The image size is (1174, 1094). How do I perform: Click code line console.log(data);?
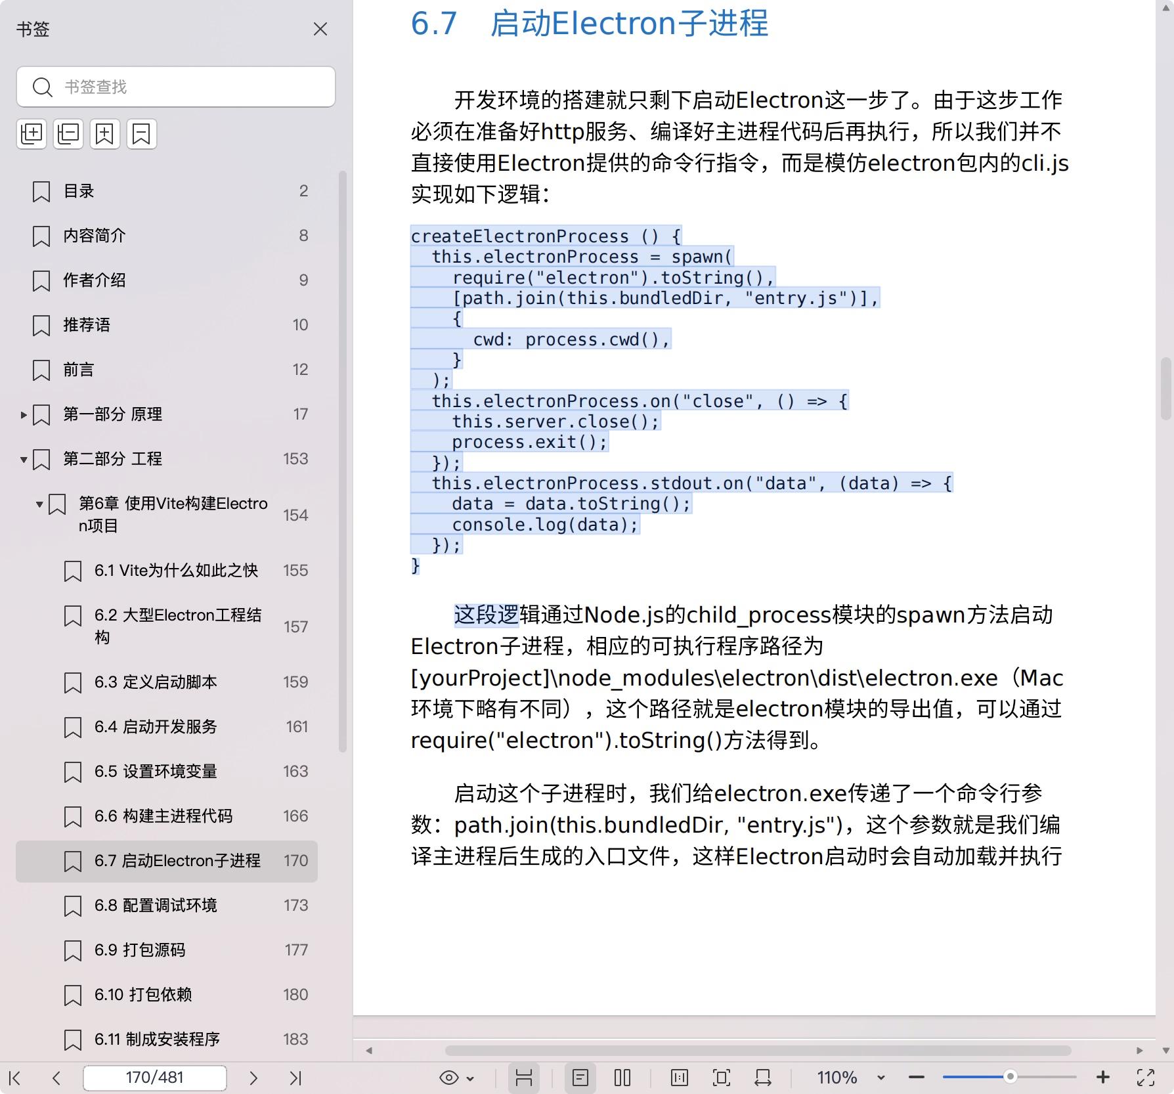[545, 525]
